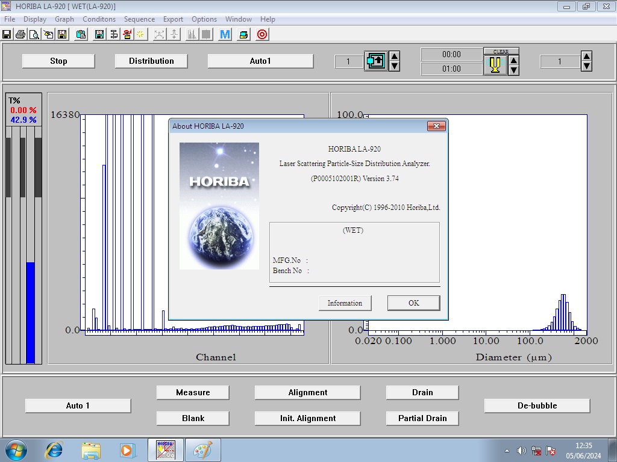The height and width of the screenshot is (462, 617).
Task: Click the red target bullseye icon
Action: [262, 34]
